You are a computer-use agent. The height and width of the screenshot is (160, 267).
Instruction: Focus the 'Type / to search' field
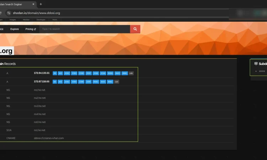tap(85, 29)
